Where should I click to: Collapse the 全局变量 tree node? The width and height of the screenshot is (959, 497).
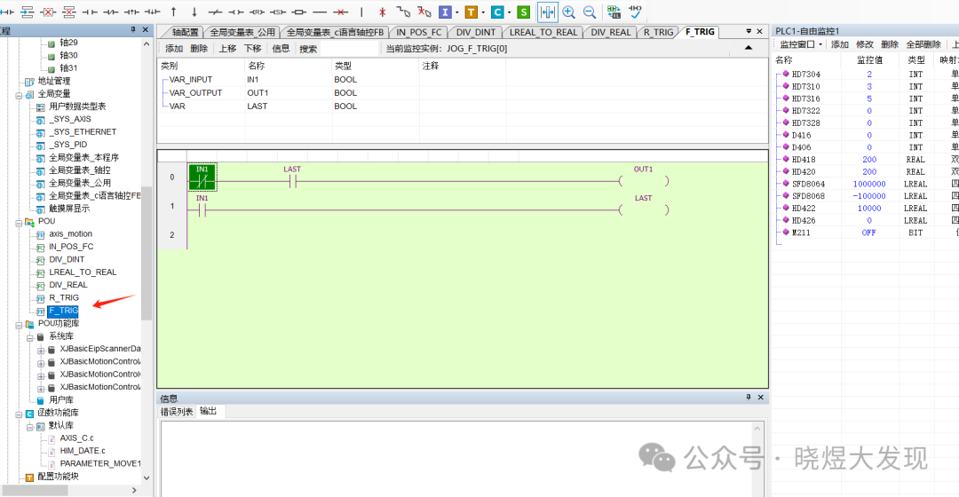pos(19,94)
